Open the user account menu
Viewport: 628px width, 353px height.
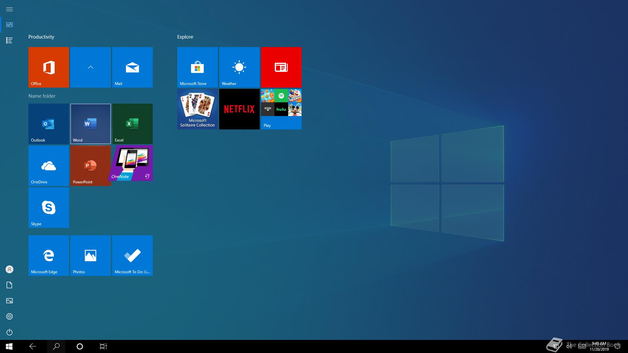[9, 269]
